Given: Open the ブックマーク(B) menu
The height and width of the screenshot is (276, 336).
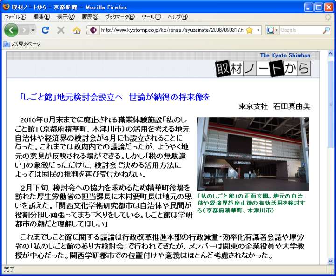Looking at the screenshot, I should tap(119, 17).
